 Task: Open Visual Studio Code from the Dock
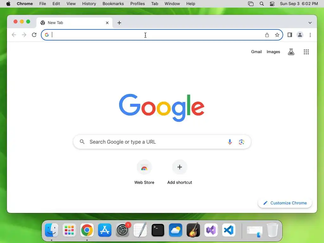(x=229, y=230)
